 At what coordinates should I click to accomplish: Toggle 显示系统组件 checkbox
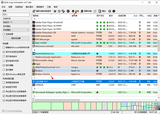tap(4, 56)
